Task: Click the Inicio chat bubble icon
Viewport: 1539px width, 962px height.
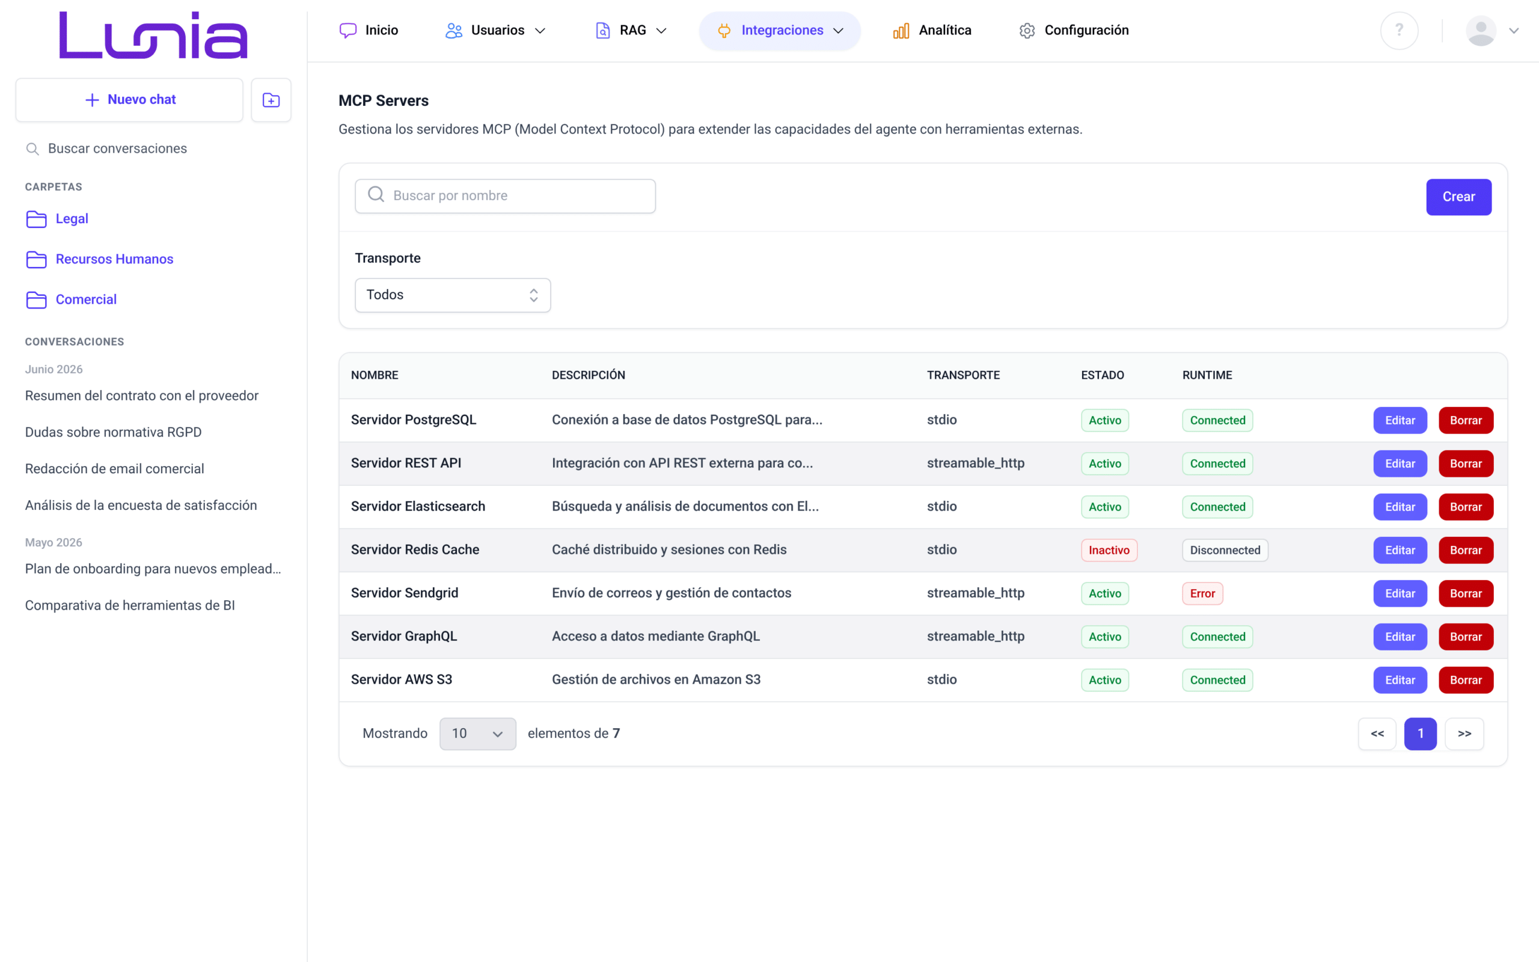Action: coord(348,31)
